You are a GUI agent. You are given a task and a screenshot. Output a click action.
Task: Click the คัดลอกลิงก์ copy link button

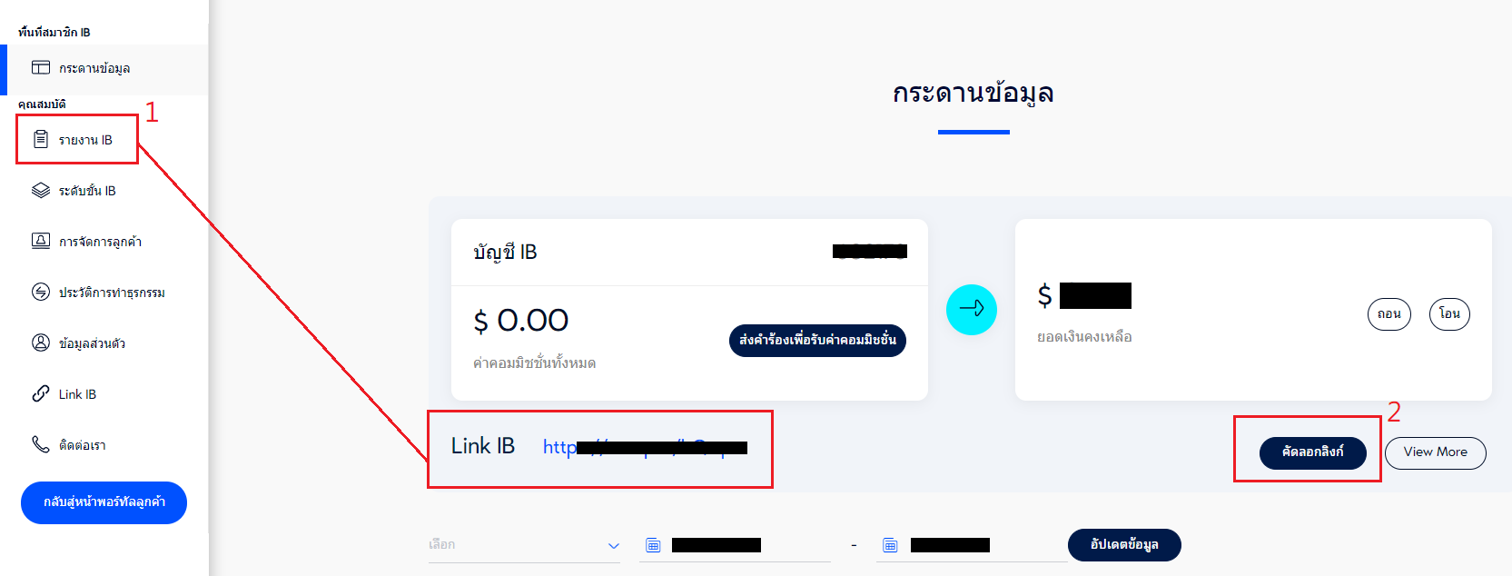(1312, 452)
